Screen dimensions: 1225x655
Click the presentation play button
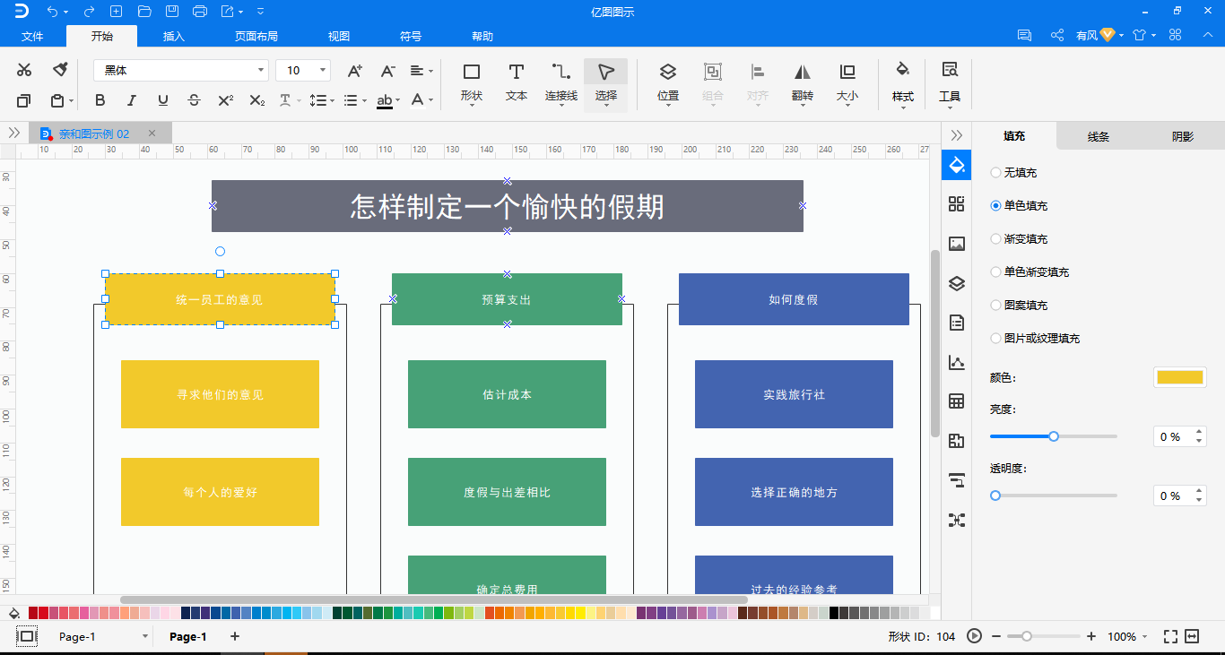(974, 636)
